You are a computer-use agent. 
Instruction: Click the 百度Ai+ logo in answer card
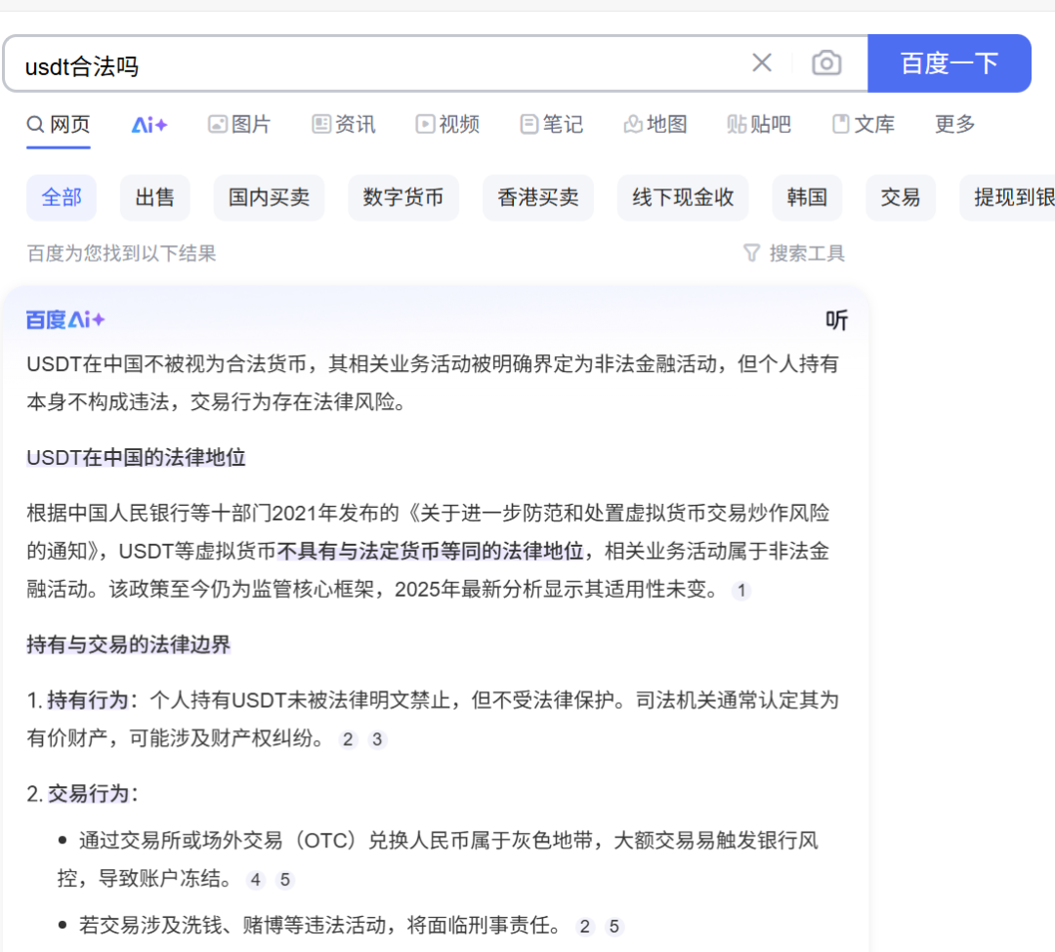click(65, 320)
